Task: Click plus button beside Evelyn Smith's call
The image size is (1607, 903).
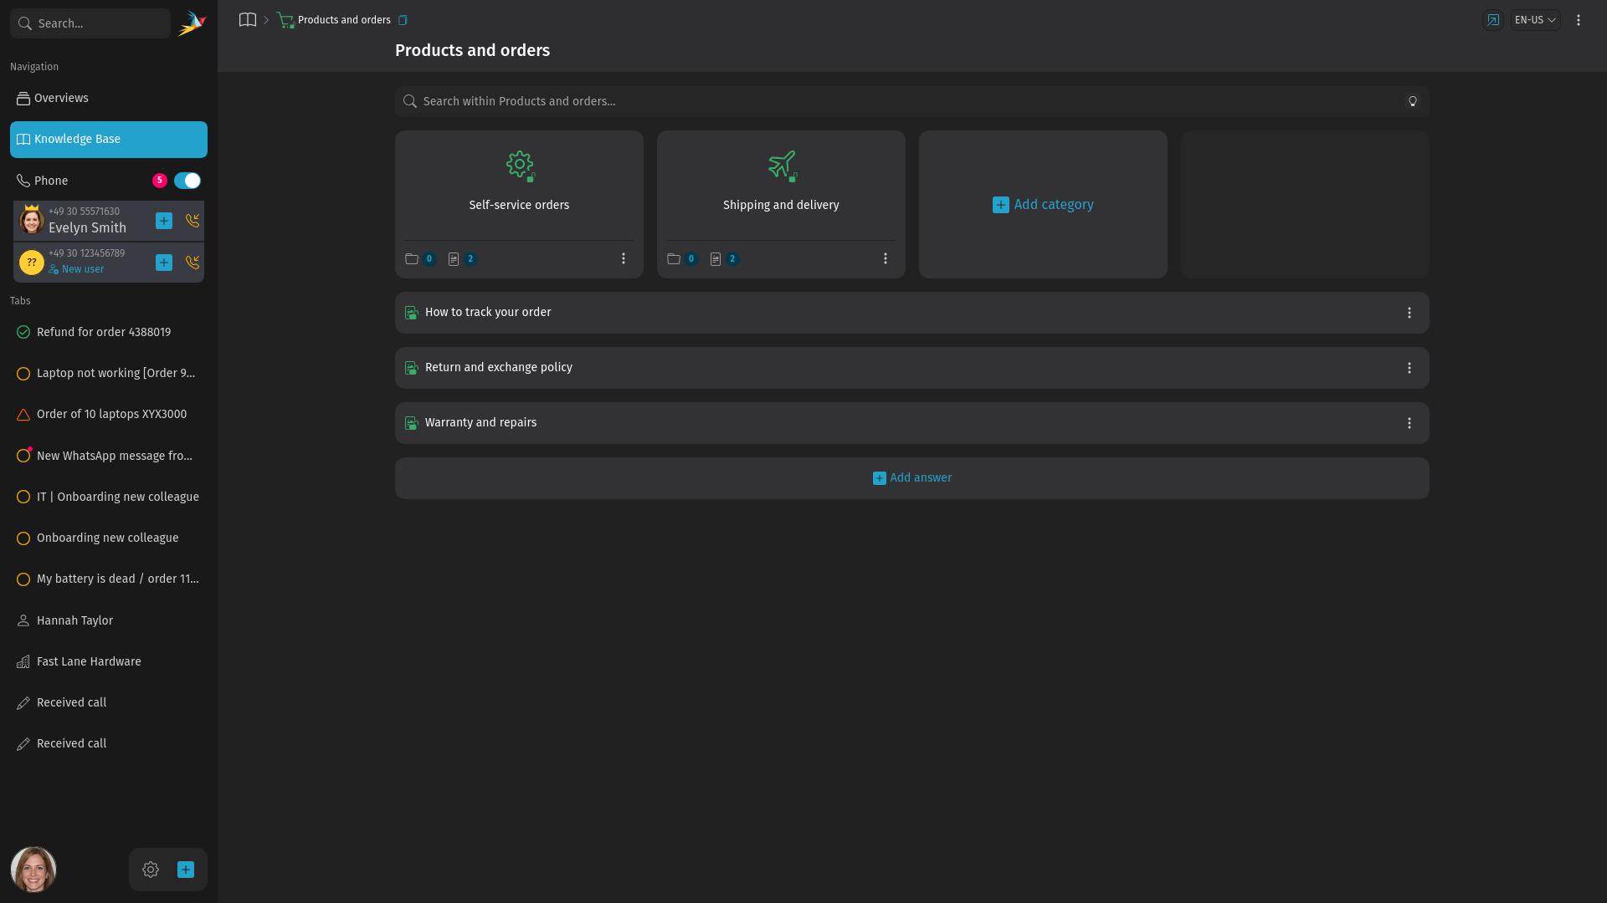Action: 164,221
